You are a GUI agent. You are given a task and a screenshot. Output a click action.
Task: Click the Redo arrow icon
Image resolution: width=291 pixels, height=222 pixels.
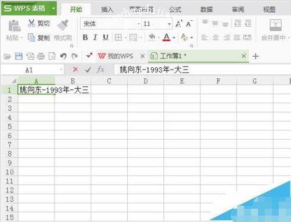coord(74,56)
